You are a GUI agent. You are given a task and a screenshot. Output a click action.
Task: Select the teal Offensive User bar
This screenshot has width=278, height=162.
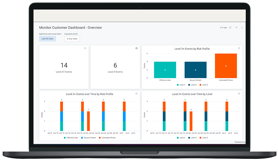pyautogui.click(x=165, y=70)
